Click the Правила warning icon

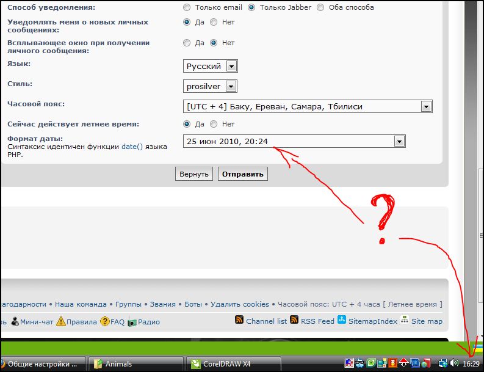point(61,321)
